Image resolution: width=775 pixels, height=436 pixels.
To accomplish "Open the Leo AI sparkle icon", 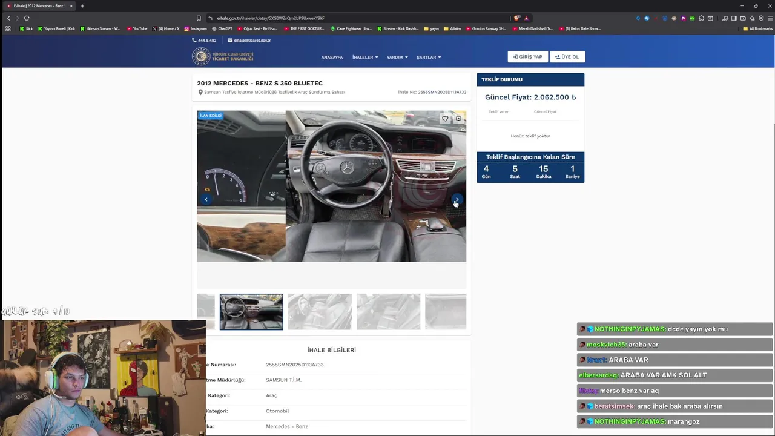I will click(x=752, y=18).
